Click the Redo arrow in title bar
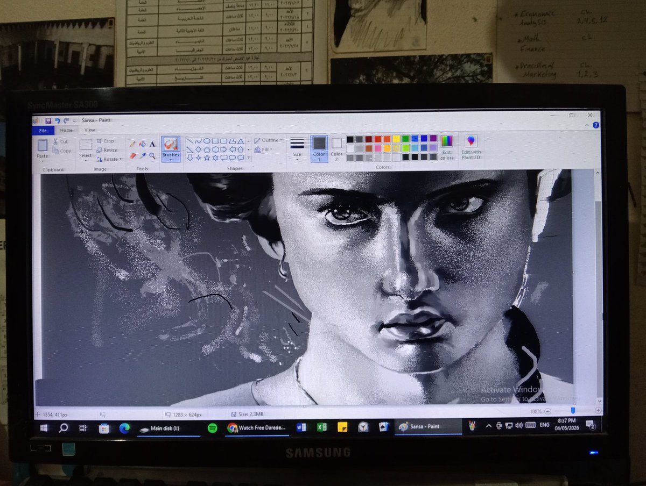This screenshot has width=646, height=486. [66, 120]
